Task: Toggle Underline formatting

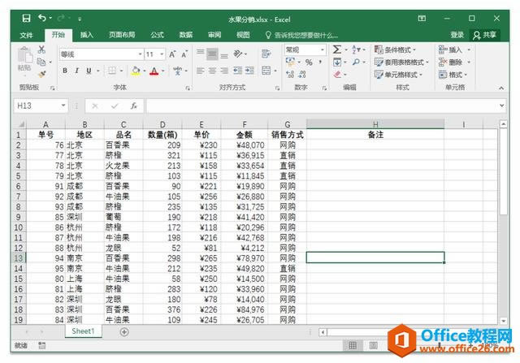Action: click(89, 71)
